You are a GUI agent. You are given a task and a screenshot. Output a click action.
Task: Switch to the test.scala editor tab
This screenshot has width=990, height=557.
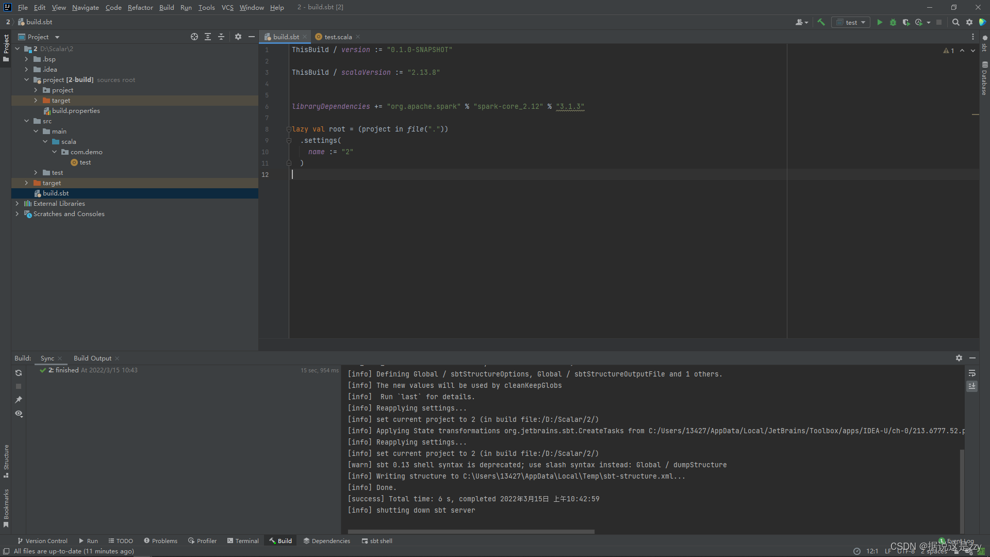click(x=338, y=37)
